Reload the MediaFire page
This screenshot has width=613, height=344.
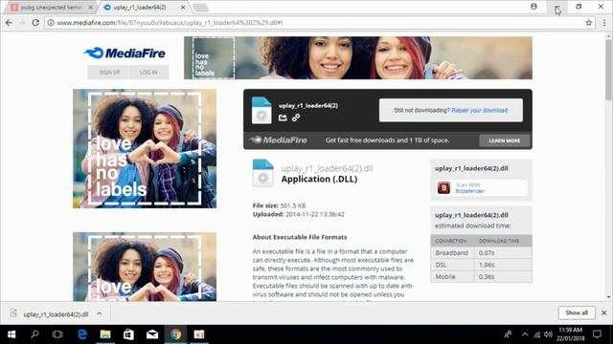[x=35, y=23]
